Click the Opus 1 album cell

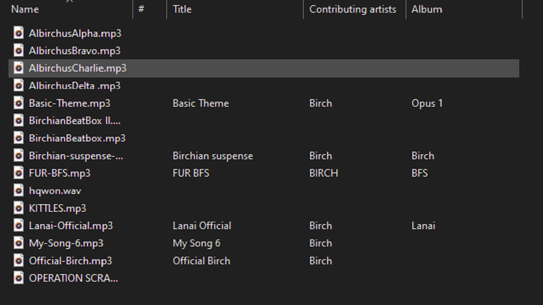427,103
